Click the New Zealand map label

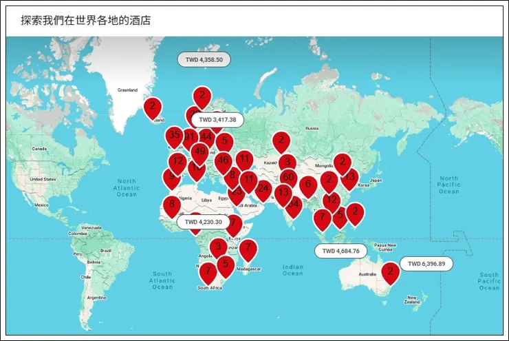coord(412,300)
